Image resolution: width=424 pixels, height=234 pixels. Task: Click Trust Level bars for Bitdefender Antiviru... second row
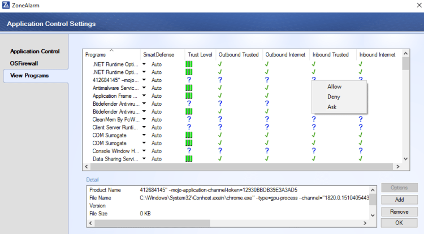coord(189,111)
